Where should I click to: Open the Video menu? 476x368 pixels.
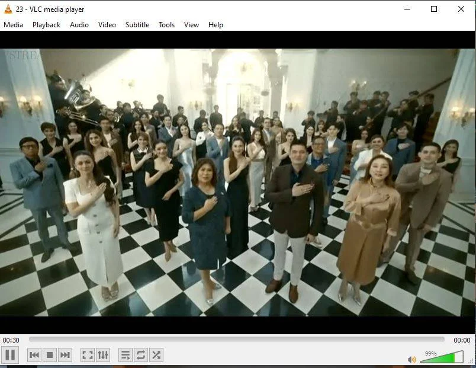tap(107, 25)
